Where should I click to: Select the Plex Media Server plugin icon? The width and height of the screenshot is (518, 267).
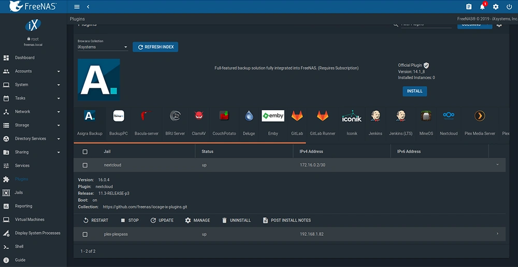[x=480, y=116]
